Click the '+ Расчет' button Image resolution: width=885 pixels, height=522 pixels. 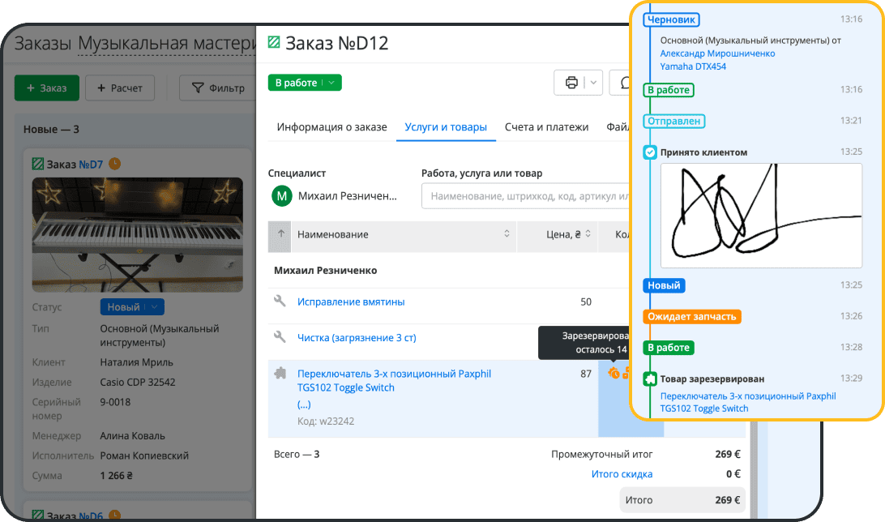(119, 88)
